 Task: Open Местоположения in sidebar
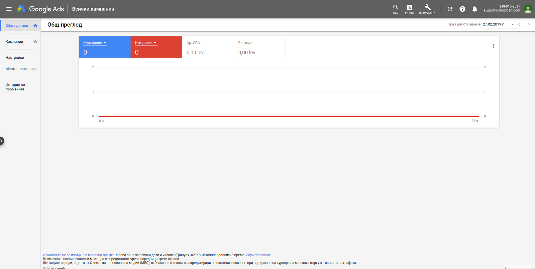coord(20,69)
